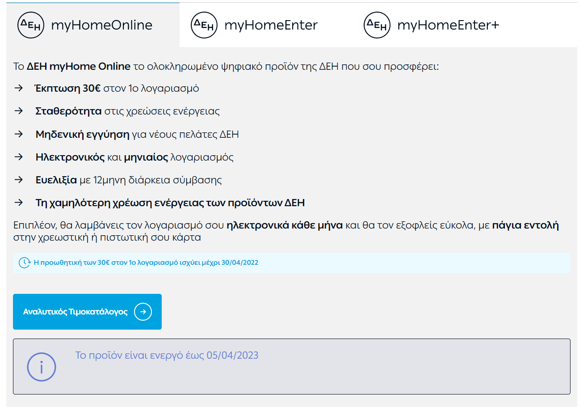Click the circled arrow in Αναλυτικός Τιμοκατάλογος
The width and height of the screenshot is (579, 407).
pyautogui.click(x=143, y=312)
